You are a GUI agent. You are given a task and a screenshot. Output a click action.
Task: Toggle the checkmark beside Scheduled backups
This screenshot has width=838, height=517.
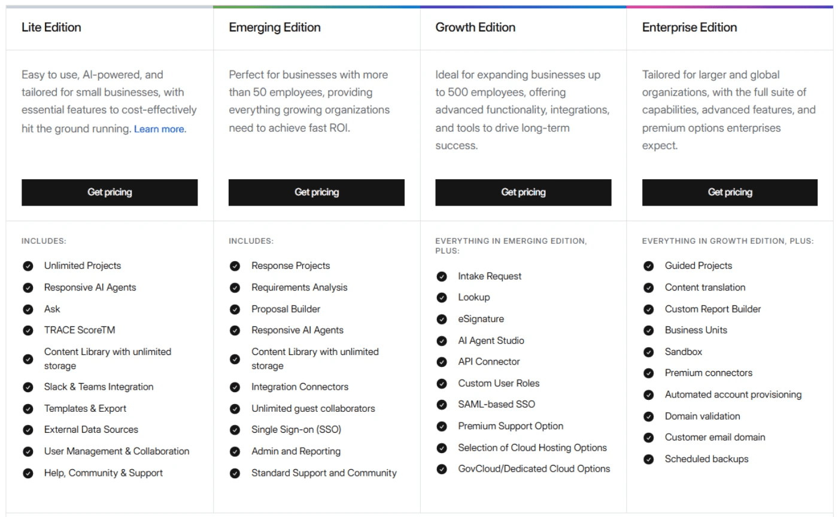click(x=648, y=459)
